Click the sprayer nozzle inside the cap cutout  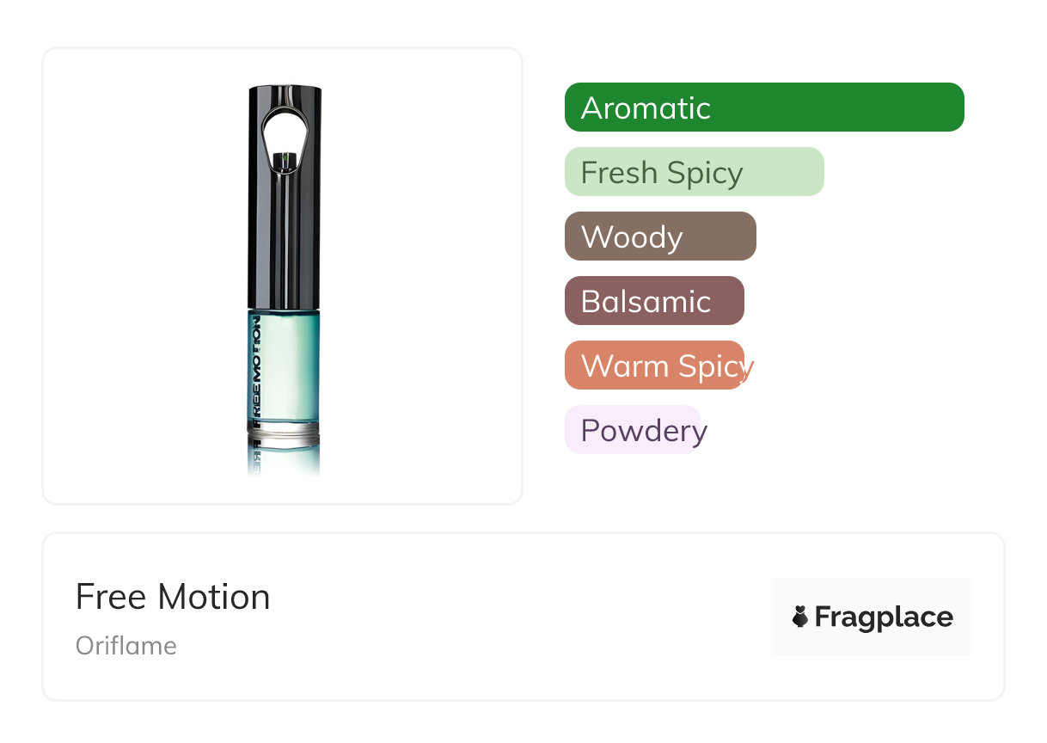coord(285,158)
